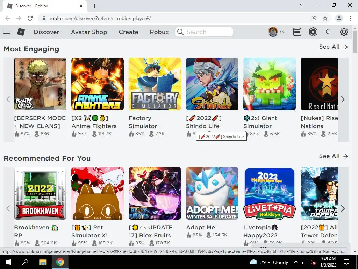Screen dimensions: 358x269
Task: Open Giant Simulator thumbnail
Action: 270,84
